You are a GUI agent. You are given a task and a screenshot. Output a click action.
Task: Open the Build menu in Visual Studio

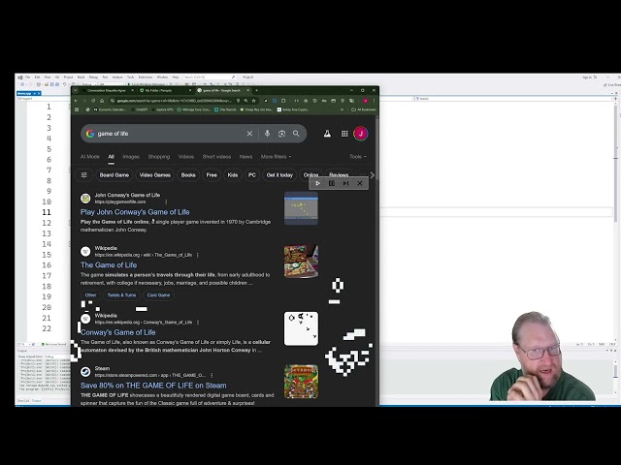[81, 77]
